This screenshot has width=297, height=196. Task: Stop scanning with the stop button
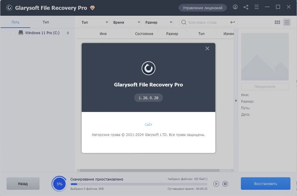[x=225, y=184]
